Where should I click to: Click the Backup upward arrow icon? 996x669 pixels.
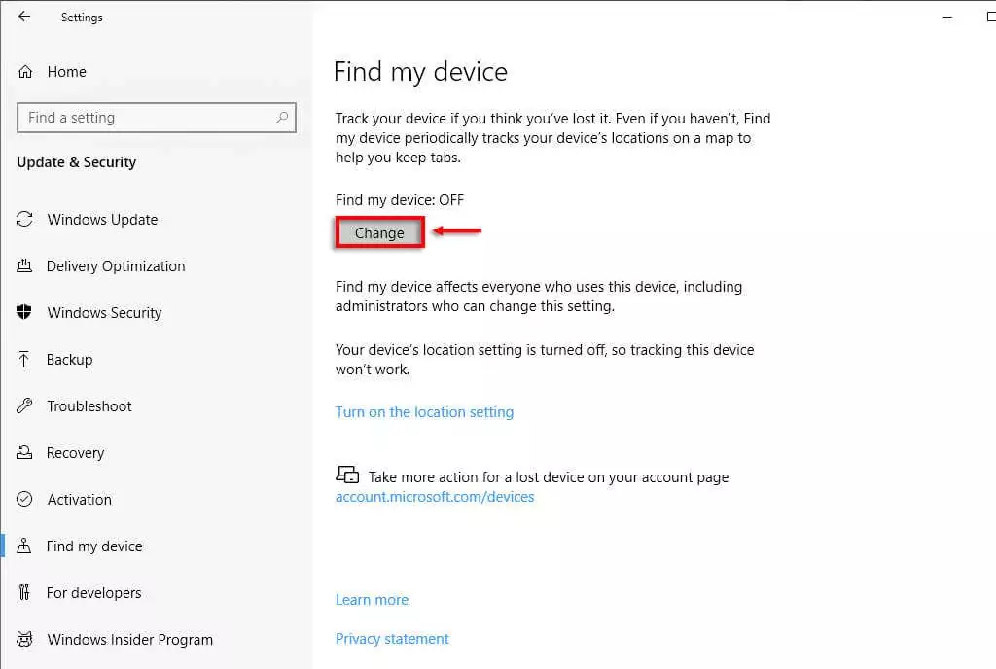coord(24,359)
